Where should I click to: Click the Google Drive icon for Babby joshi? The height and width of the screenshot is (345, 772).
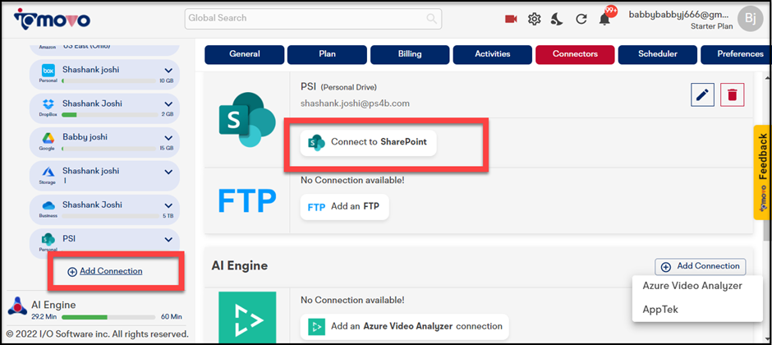(x=48, y=138)
